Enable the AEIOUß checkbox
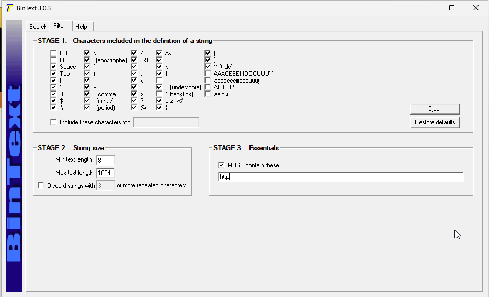Image resolution: width=489 pixels, height=297 pixels. (208, 87)
